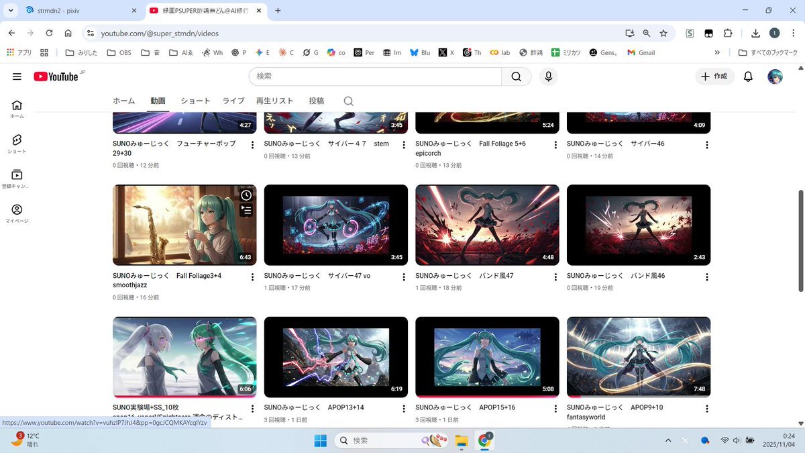Open Subscriptions in the left sidebar
The height and width of the screenshot is (453, 805).
17,178
